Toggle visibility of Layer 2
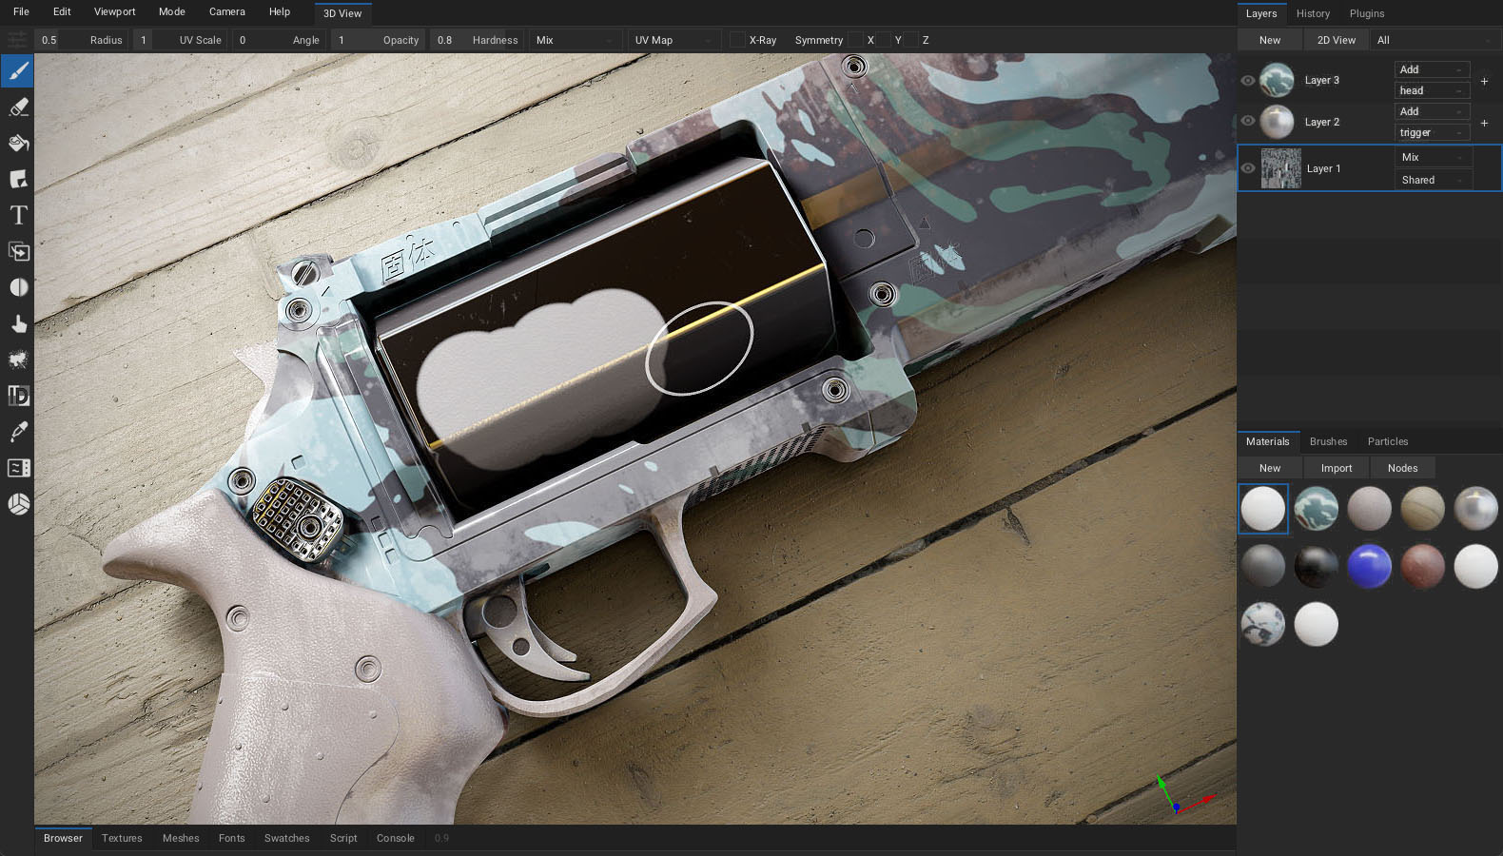 coord(1248,121)
